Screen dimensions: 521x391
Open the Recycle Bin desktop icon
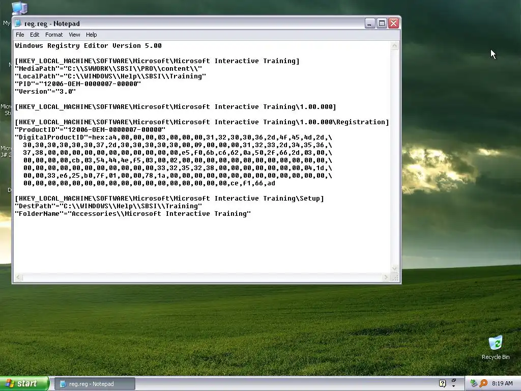496,348
